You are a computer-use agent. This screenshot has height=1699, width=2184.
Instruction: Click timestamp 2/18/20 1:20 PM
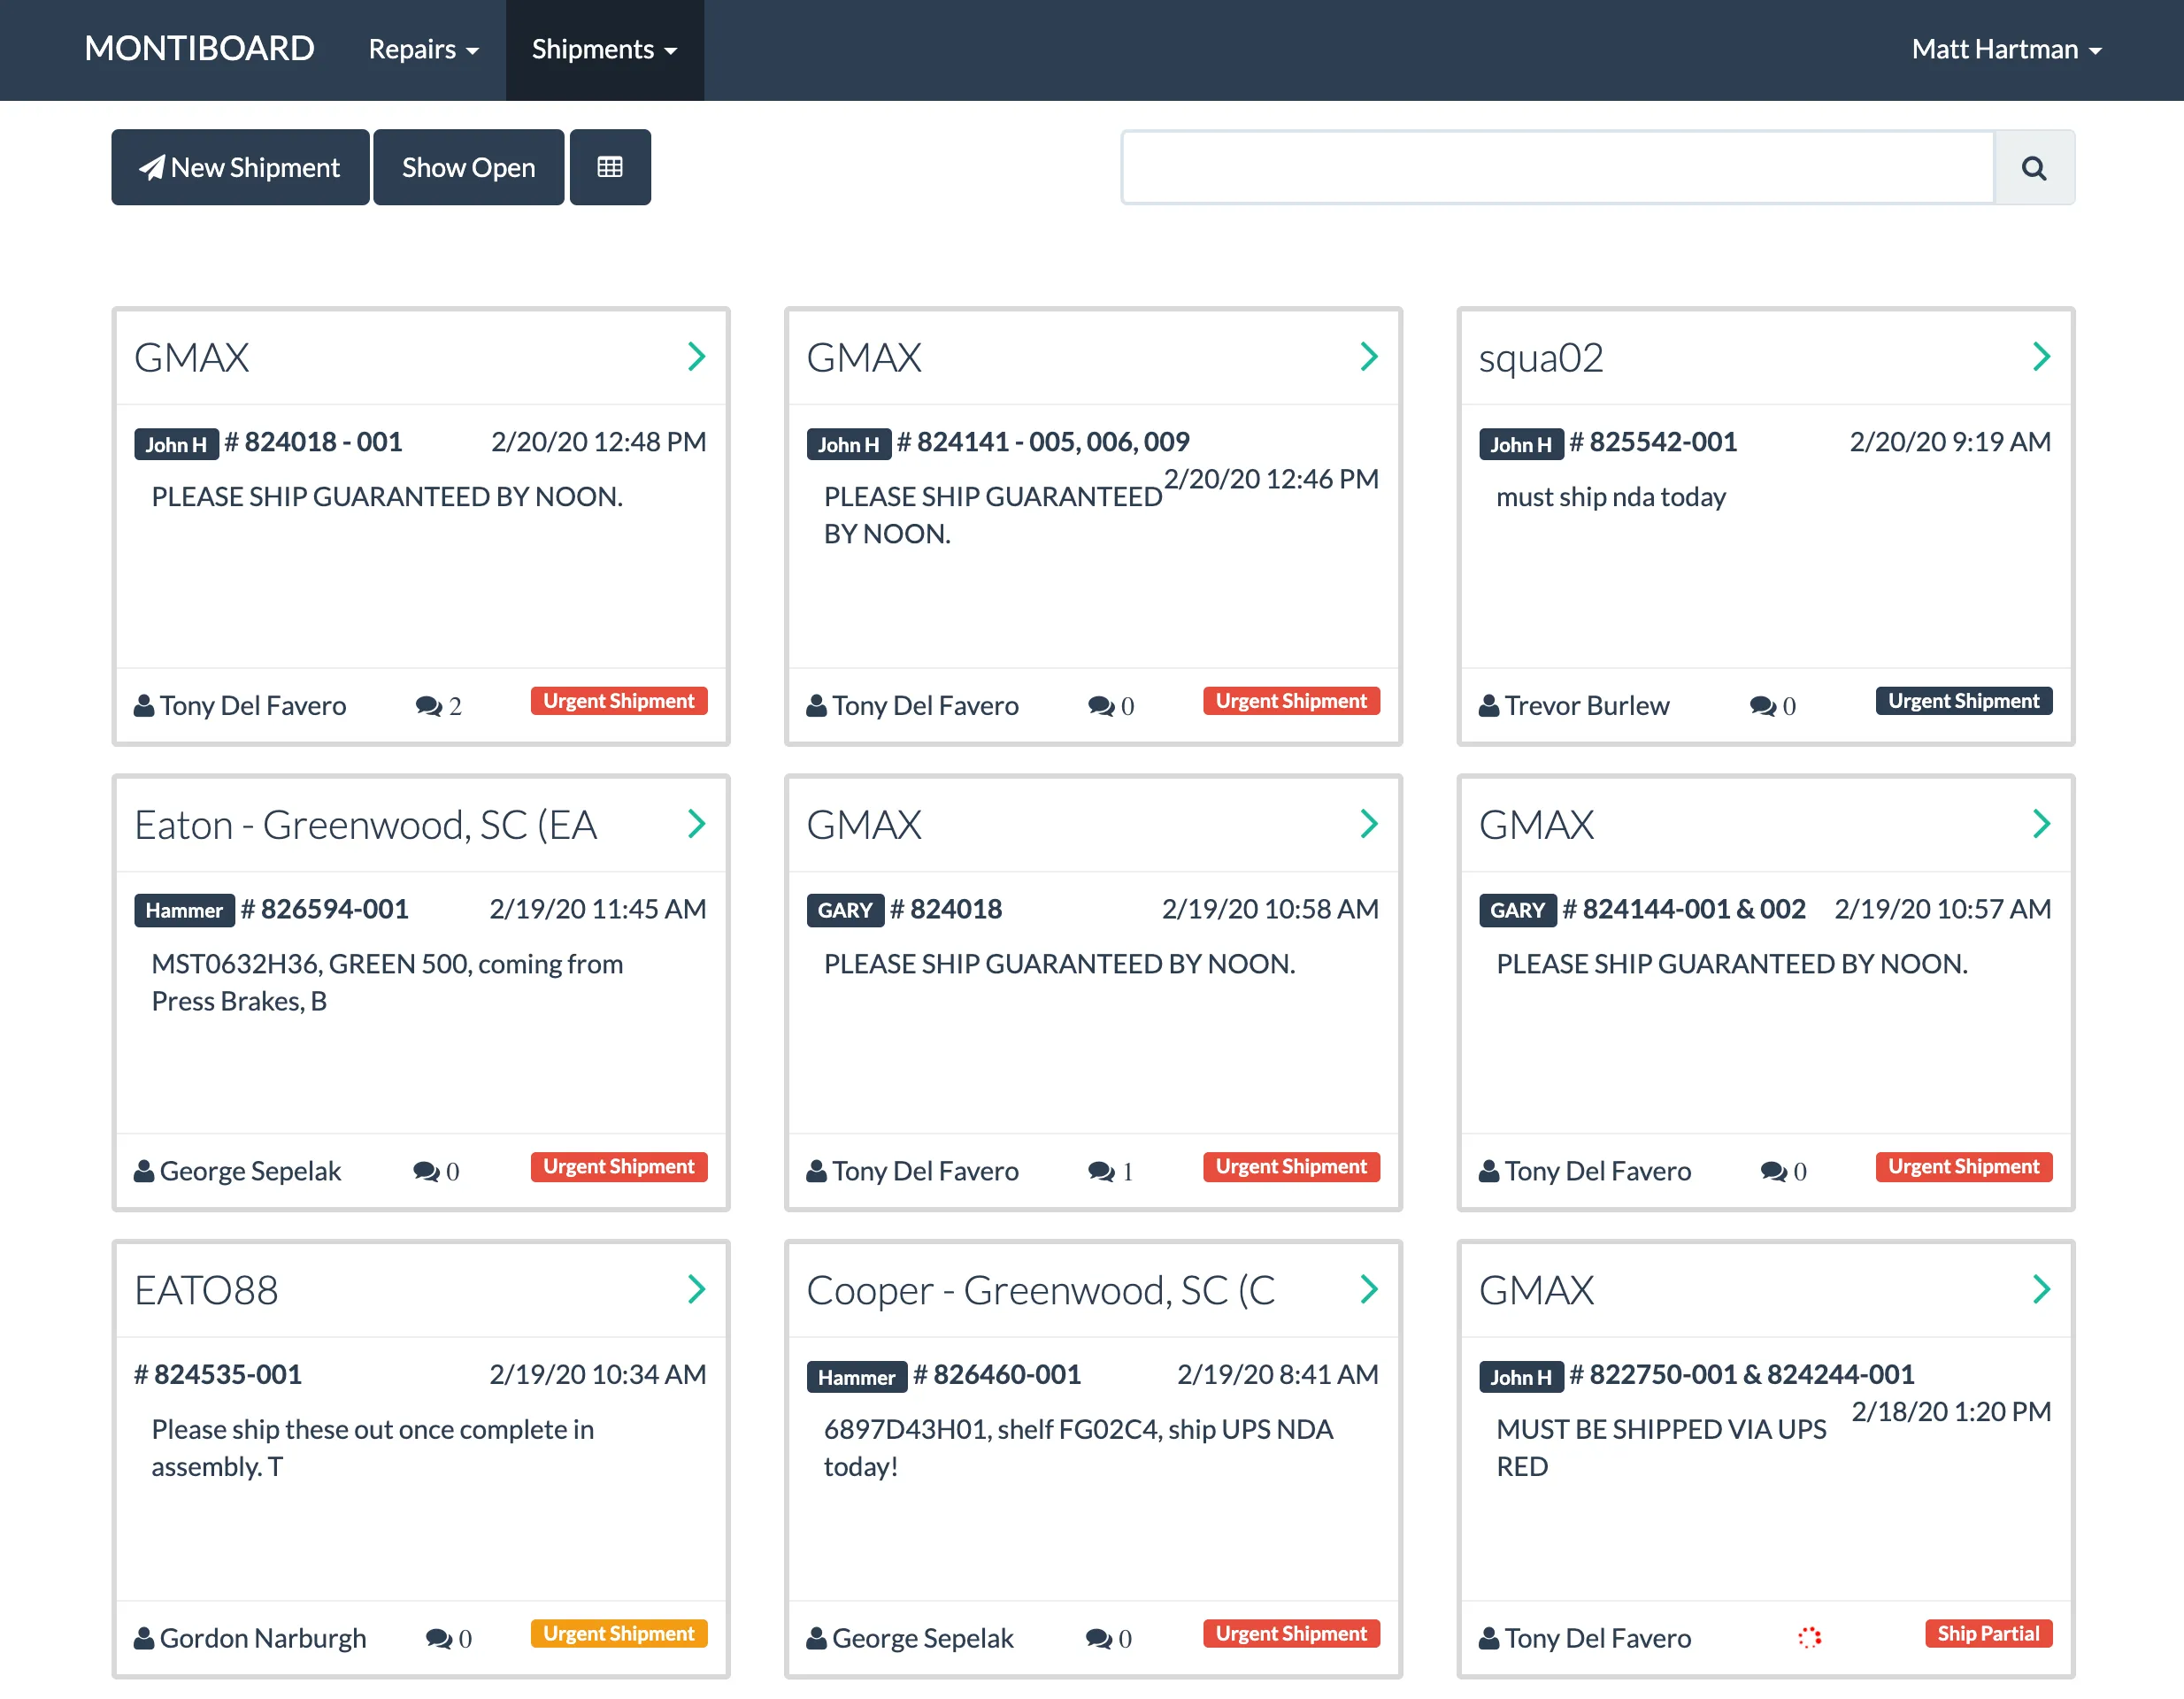[x=1951, y=1412]
